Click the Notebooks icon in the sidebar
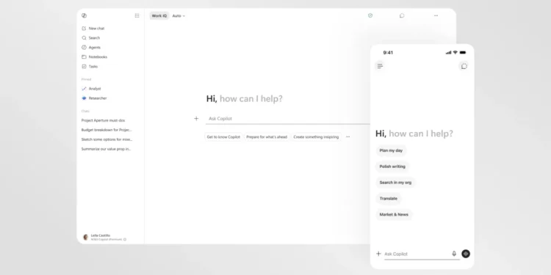The image size is (551, 275). [84, 56]
